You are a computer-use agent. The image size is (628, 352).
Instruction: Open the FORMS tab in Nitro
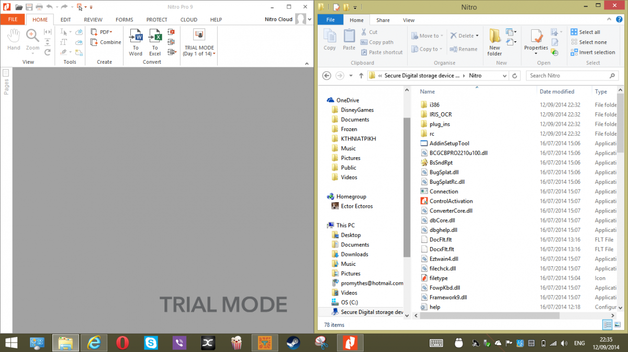125,20
